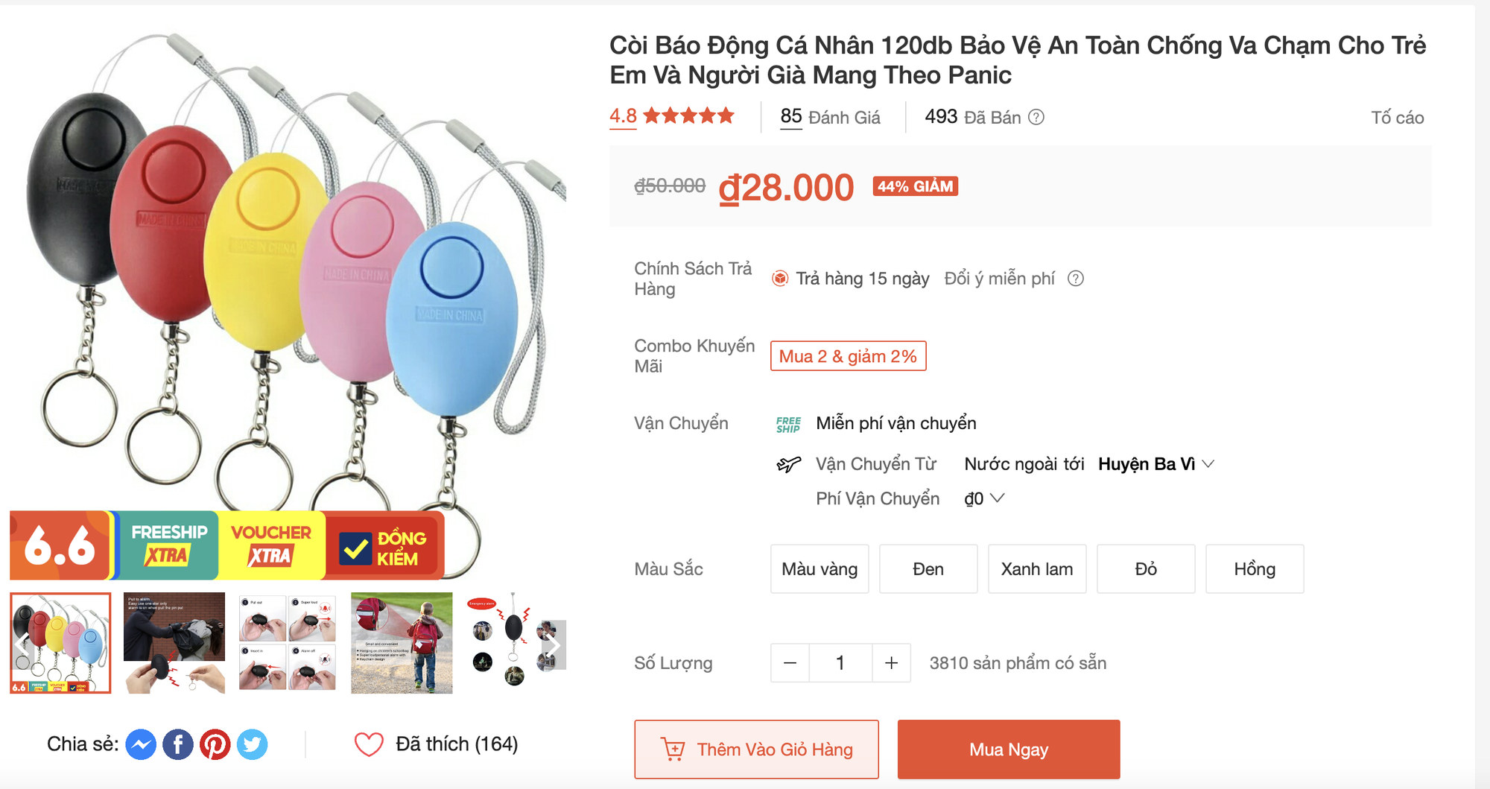
Task: Open the 85 Đánh Giá reviews
Action: [x=830, y=117]
